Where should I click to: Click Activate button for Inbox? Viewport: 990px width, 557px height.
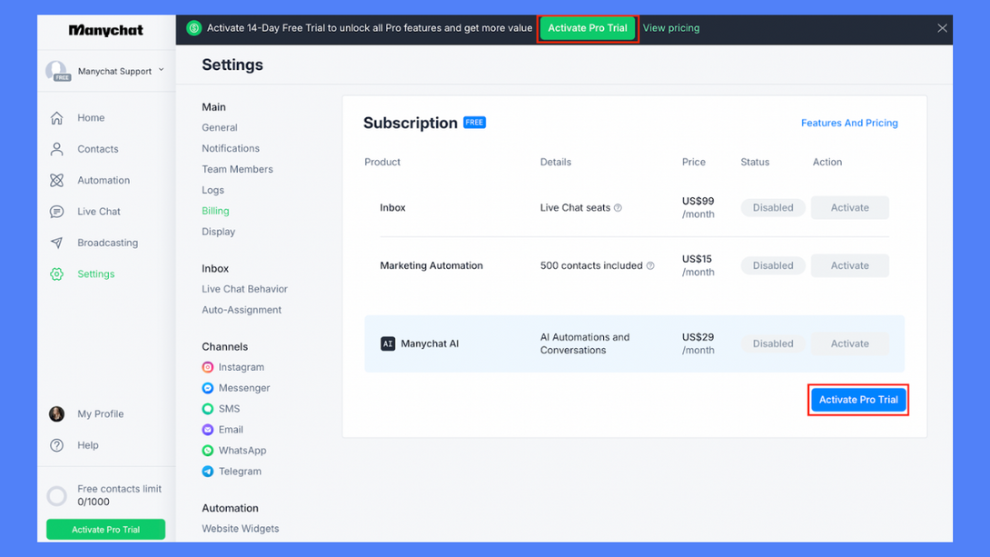click(x=850, y=208)
